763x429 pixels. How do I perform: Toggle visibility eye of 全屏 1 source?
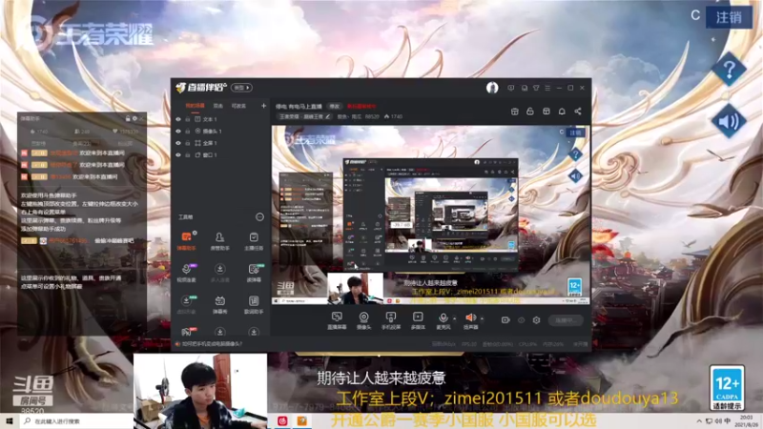click(178, 143)
